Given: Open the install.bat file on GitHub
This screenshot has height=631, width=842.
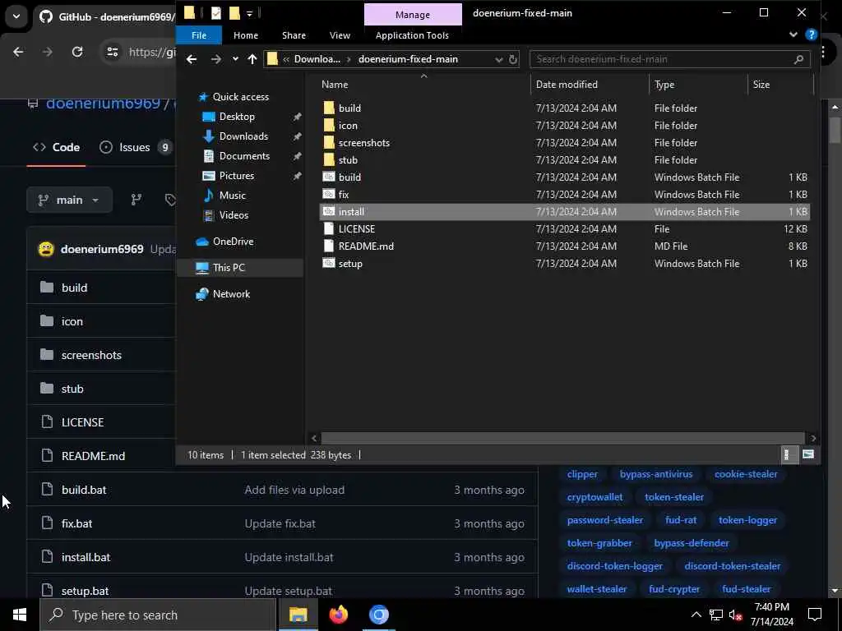Looking at the screenshot, I should 86,557.
